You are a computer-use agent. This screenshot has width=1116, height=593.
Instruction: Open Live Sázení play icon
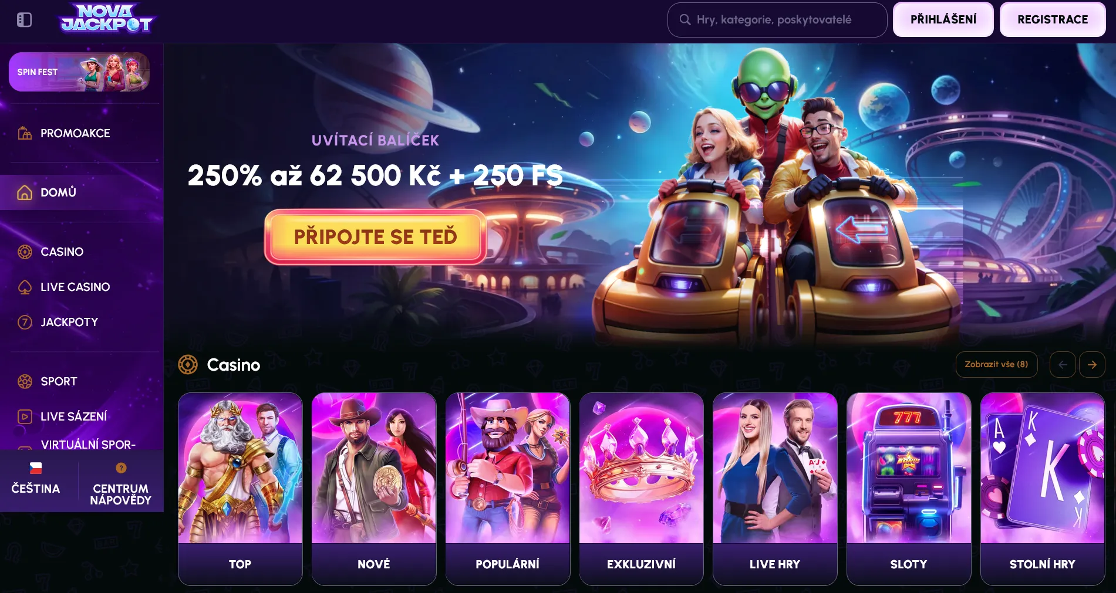coord(25,416)
